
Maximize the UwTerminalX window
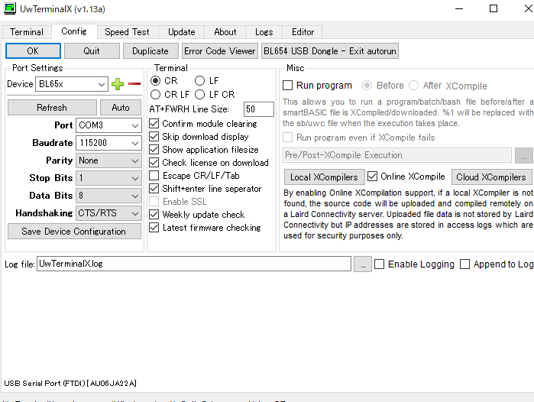pyautogui.click(x=494, y=8)
